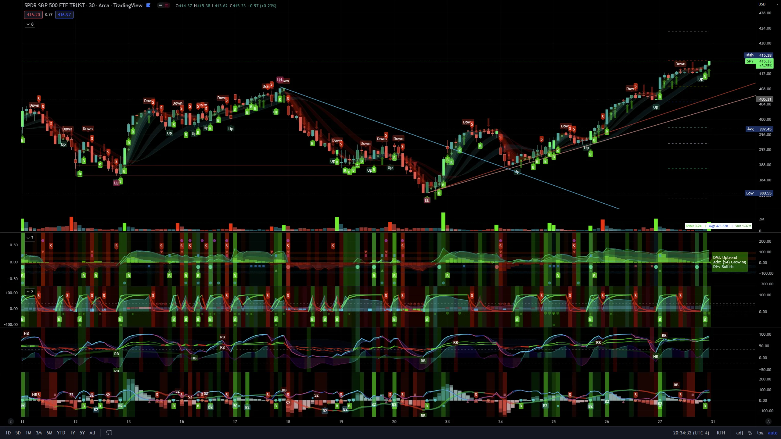Toggle the percent scale icon
The width and height of the screenshot is (781, 439).
[x=750, y=433]
